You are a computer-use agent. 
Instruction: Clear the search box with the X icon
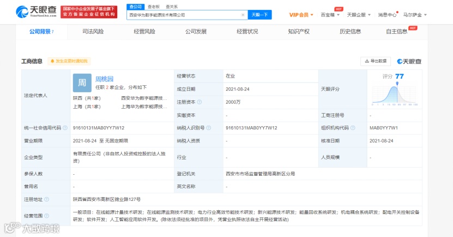(243, 15)
